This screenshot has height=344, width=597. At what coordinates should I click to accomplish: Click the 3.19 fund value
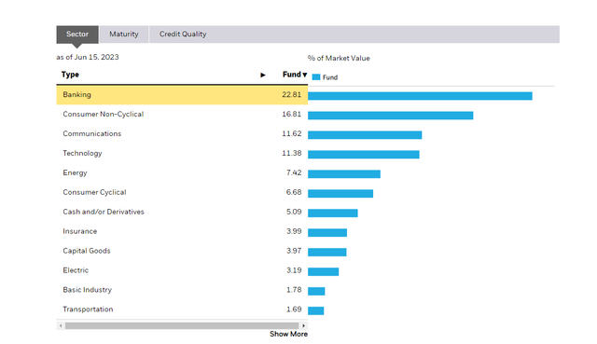294,270
